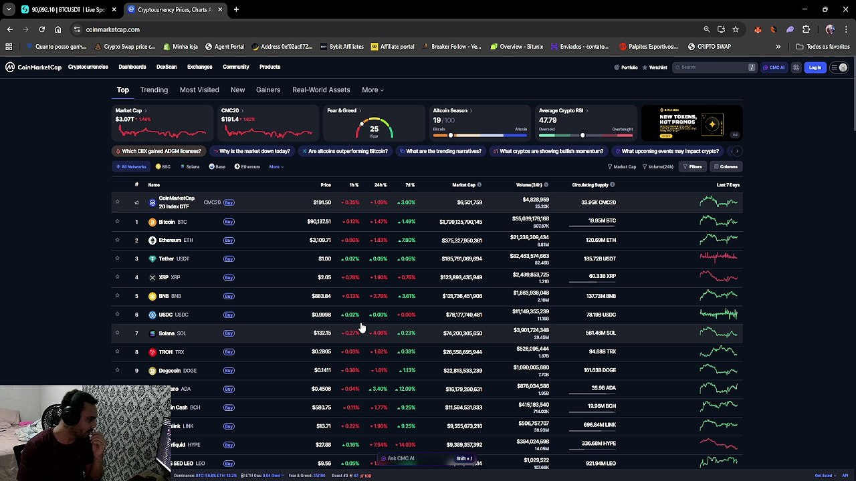Expand the Fear & Greed card
Image resolution: width=856 pixels, height=481 pixels.
tap(344, 111)
